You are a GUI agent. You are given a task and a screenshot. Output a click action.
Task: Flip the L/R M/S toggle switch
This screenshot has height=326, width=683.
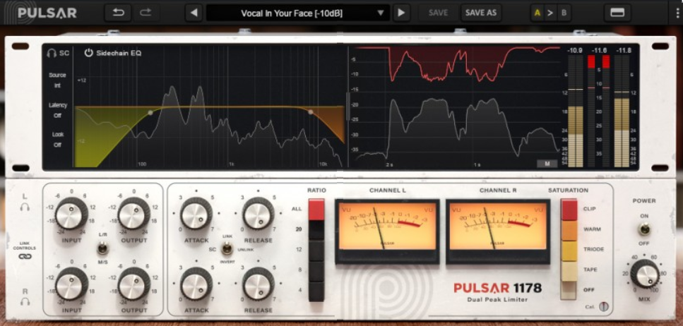coord(103,248)
